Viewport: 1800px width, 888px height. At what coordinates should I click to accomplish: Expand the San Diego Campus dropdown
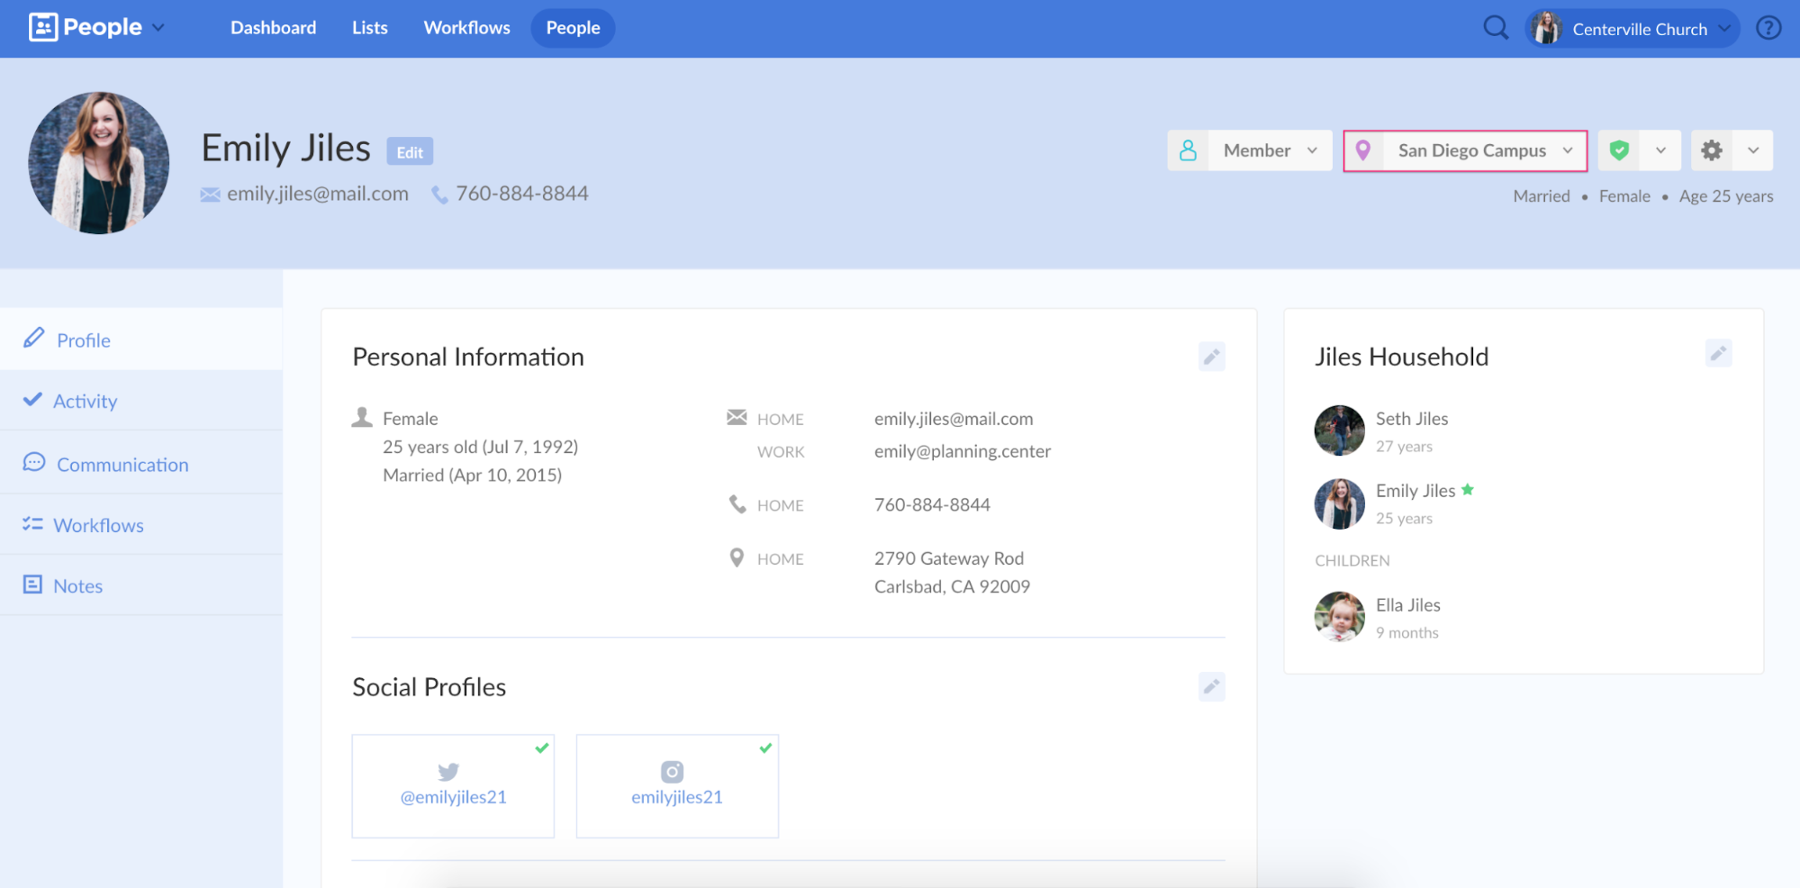1465,150
